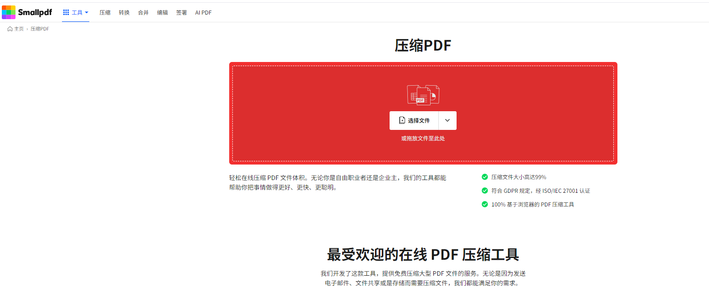
Task: Click the 或拖放文件至此处 drop zone text
Action: (x=423, y=139)
